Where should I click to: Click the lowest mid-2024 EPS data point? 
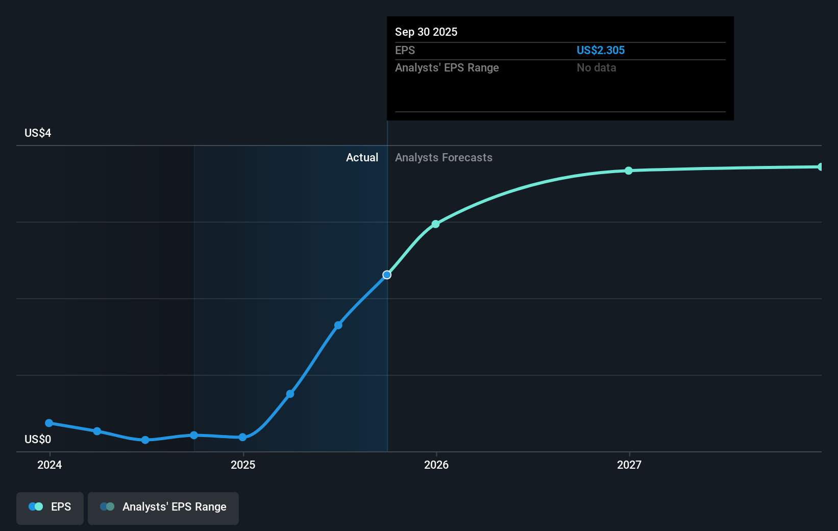point(145,440)
